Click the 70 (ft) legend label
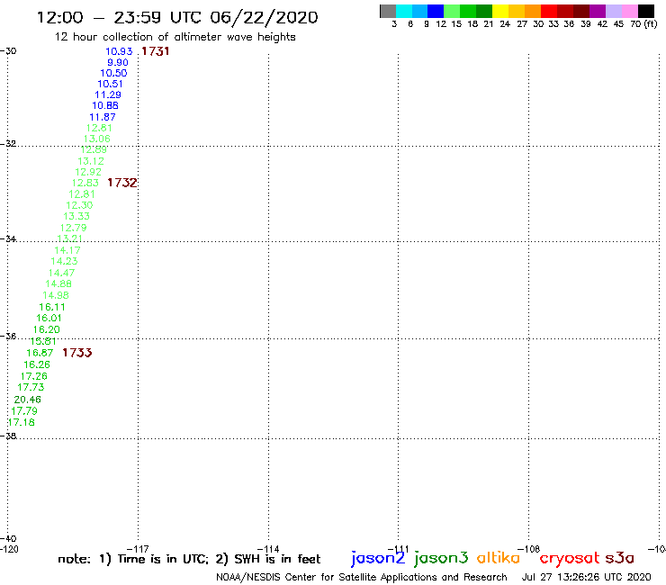The width and height of the screenshot is (666, 585). point(643,24)
